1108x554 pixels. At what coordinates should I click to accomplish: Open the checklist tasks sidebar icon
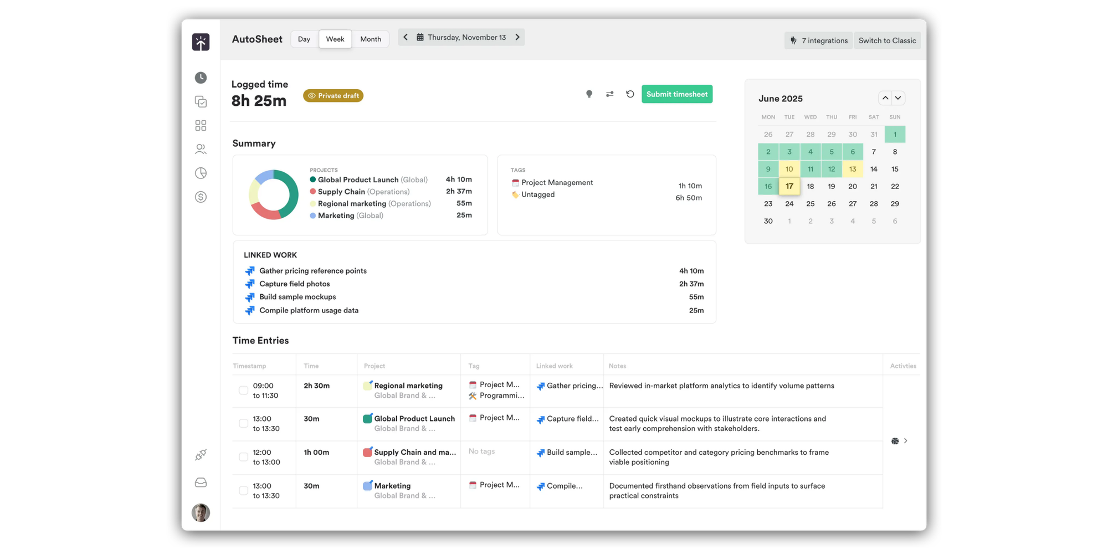click(x=201, y=101)
